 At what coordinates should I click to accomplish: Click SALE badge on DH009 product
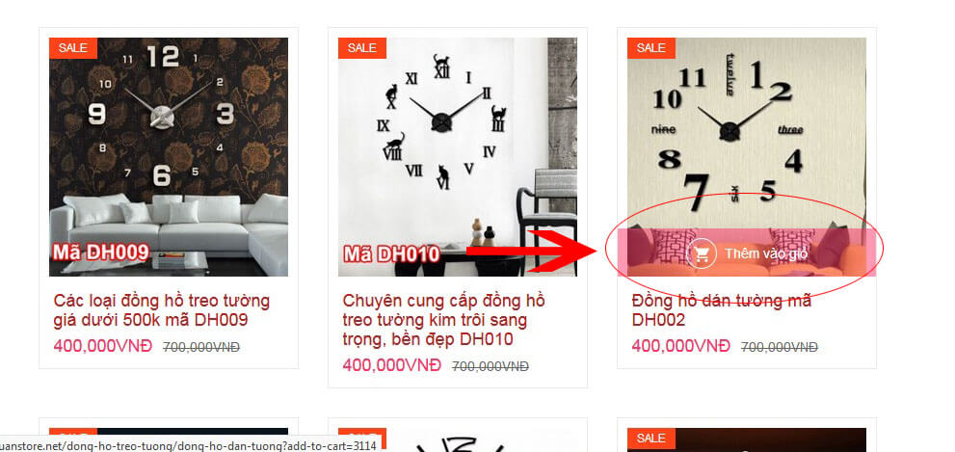coord(73,47)
